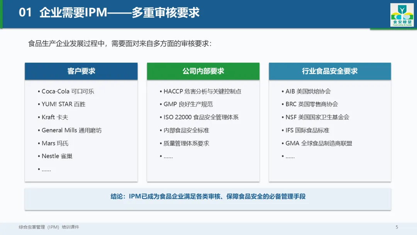This screenshot has height=235, width=417.
Task: Click the section number 01 in the title bar
Action: pyautogui.click(x=25, y=12)
